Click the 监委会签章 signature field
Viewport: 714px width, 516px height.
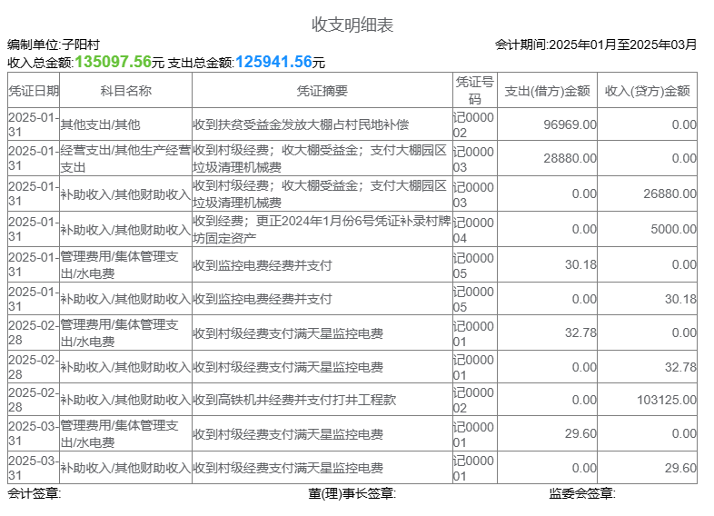[581, 493]
